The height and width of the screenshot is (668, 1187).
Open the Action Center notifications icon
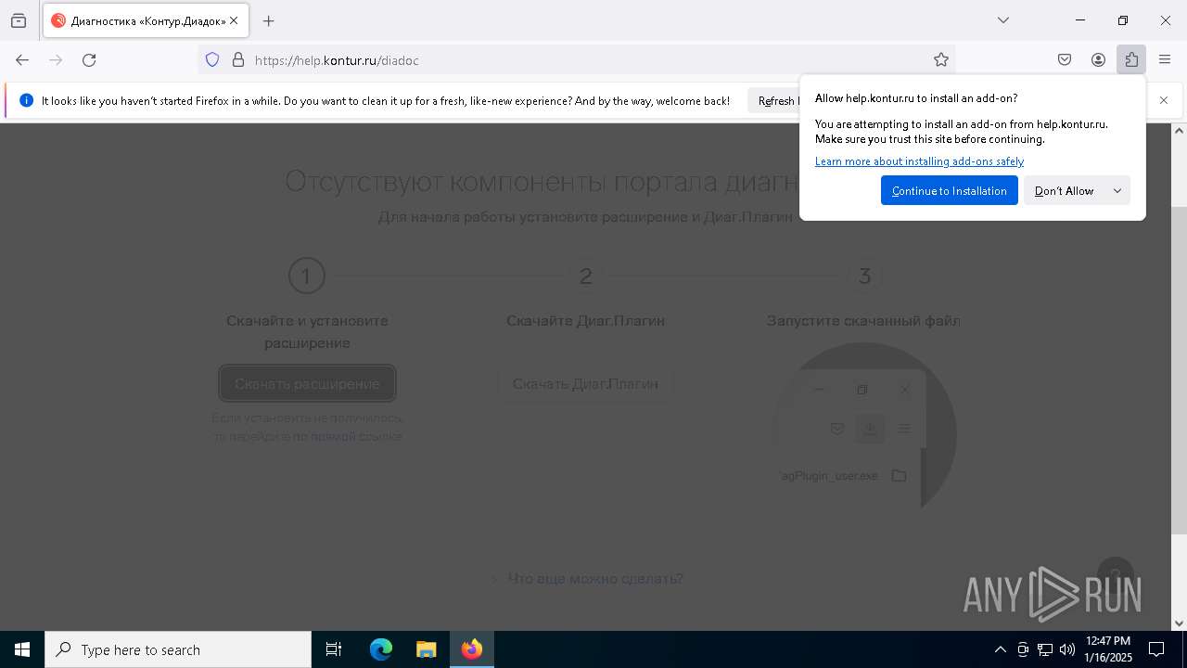1156,649
